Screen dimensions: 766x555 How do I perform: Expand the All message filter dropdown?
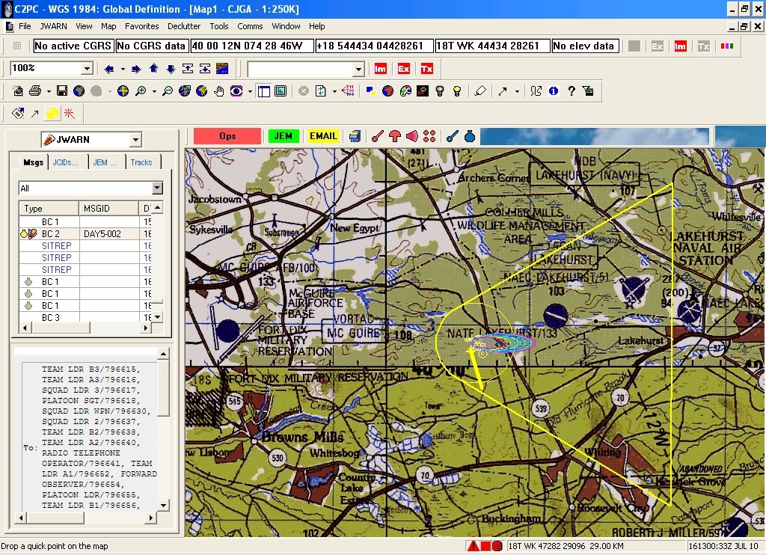pyautogui.click(x=157, y=188)
